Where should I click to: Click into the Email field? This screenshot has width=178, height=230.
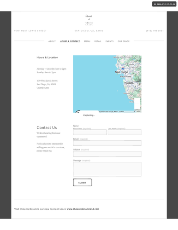(x=107, y=143)
